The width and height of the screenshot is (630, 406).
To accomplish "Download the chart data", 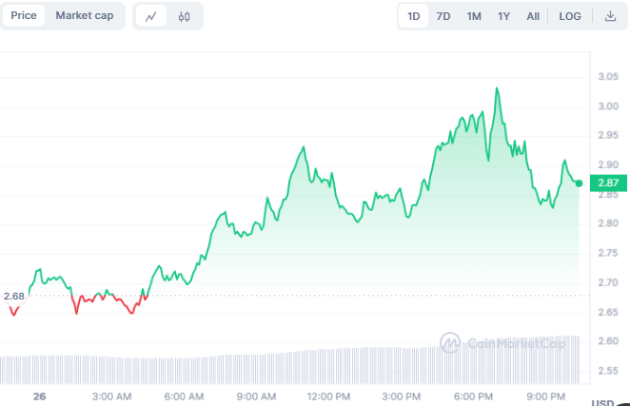I will click(609, 16).
